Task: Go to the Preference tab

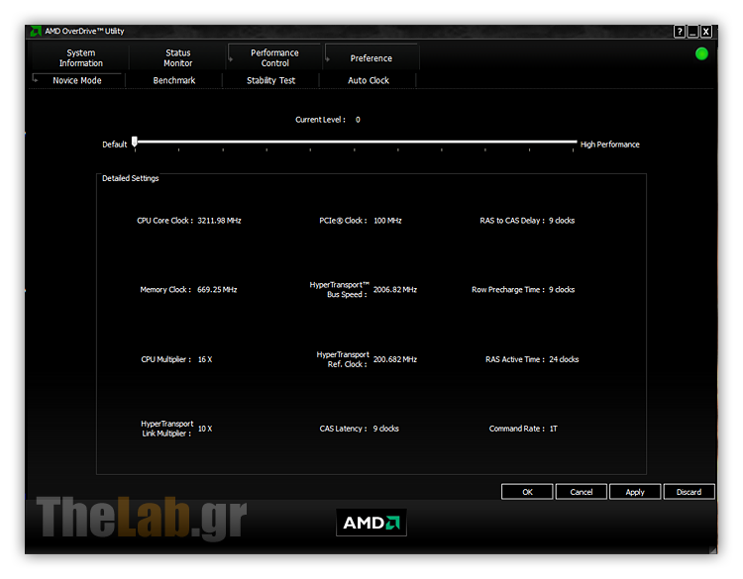Action: [371, 58]
